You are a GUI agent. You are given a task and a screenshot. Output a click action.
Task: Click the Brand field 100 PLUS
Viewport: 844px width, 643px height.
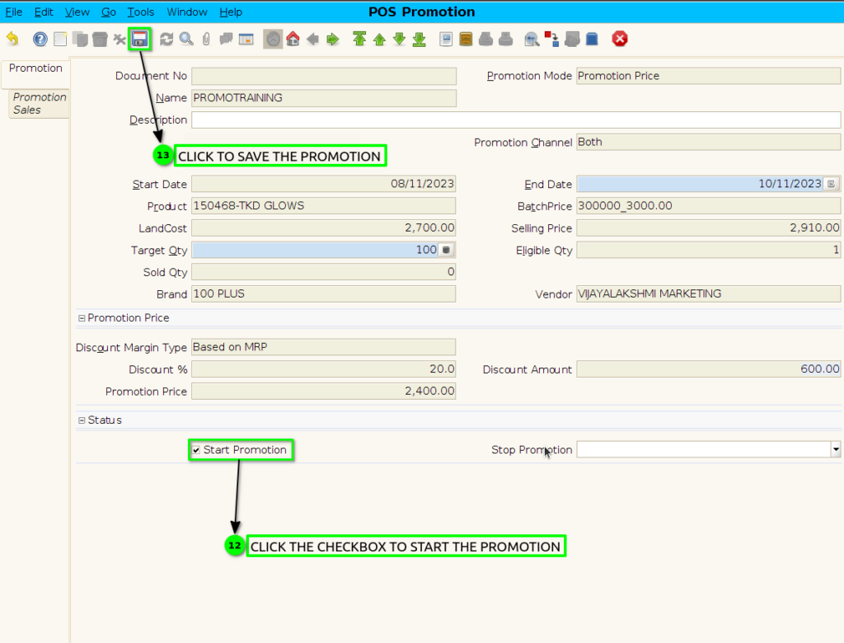click(323, 294)
